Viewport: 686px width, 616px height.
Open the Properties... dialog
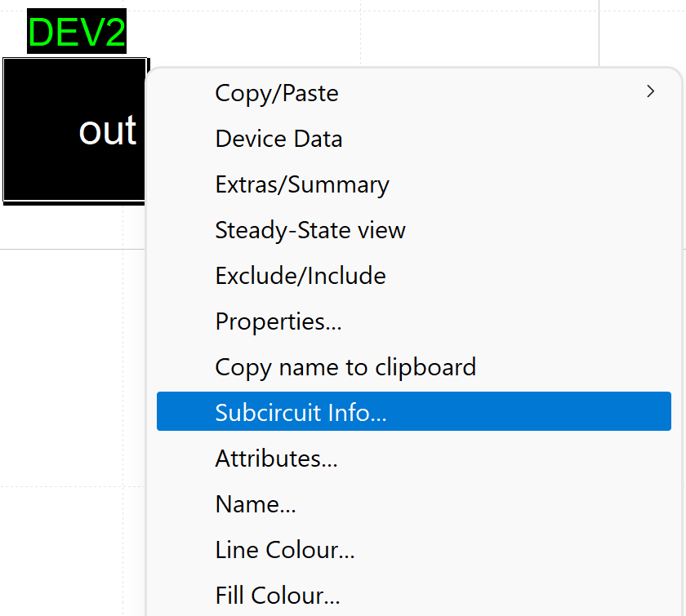tap(278, 321)
